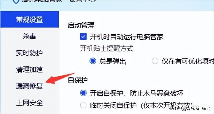Image resolution: width=214 pixels, height=114 pixels.
Task: Click the 开机时自动运行电脑管家 label text
Action: pyautogui.click(x=126, y=37)
